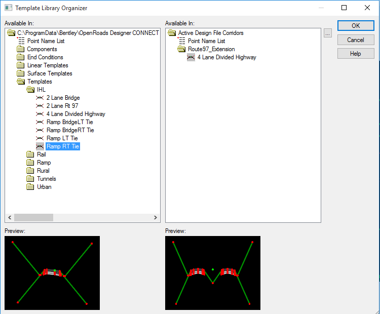
Task: Click the C:\ProgramData library root folder icon
Action: [x=11, y=33]
